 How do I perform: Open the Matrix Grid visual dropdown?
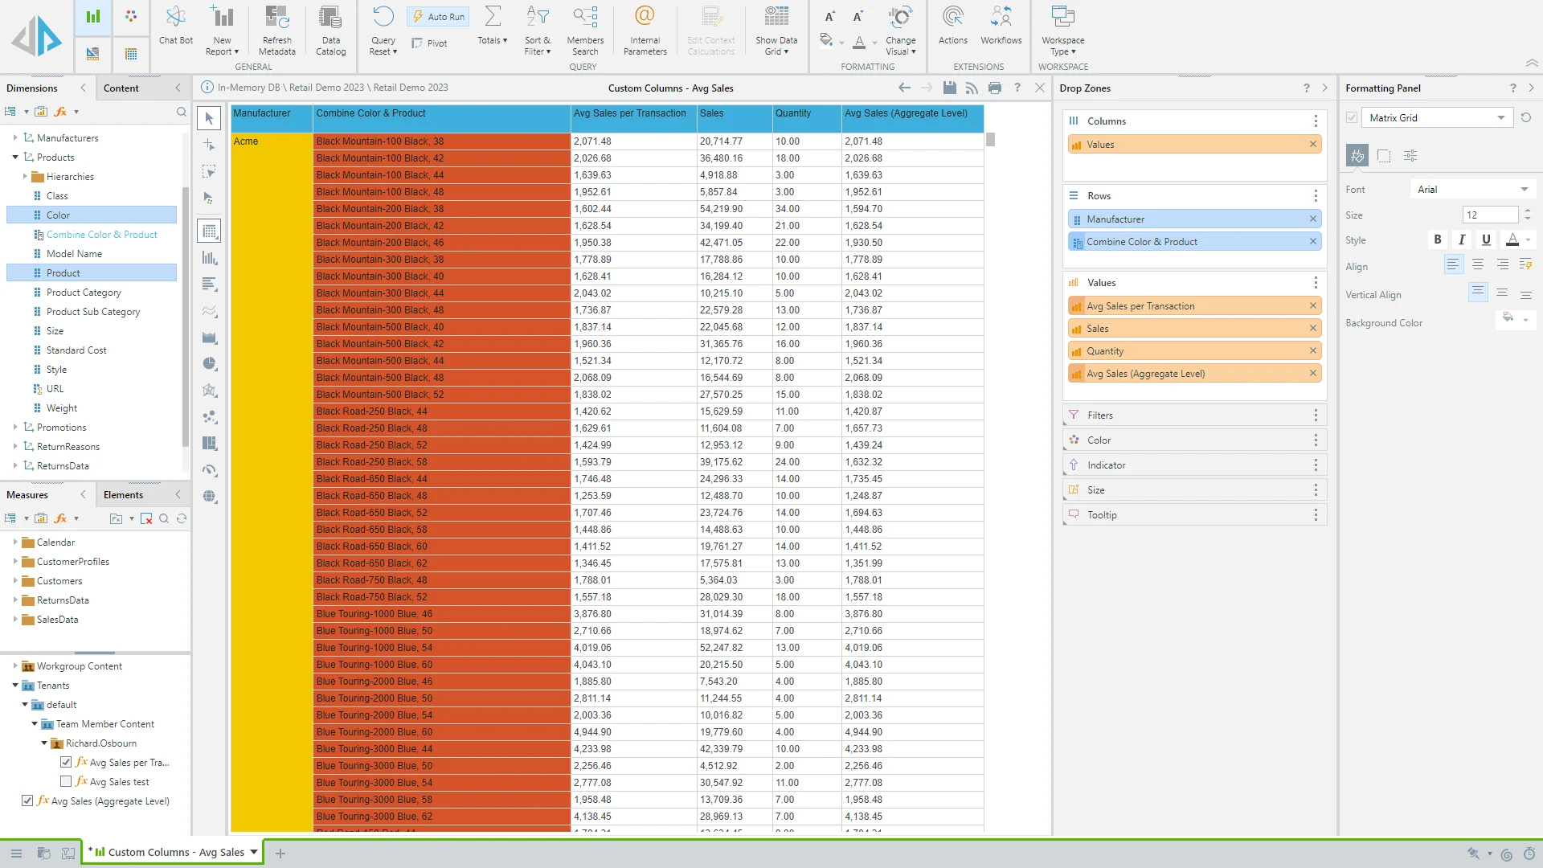coord(1500,118)
